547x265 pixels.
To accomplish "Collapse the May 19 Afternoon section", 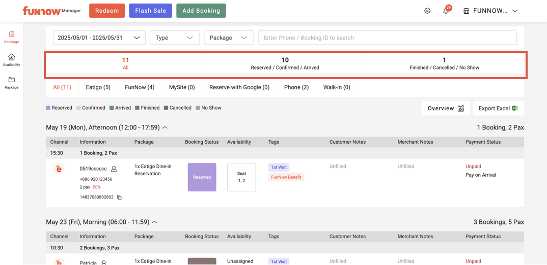I will [x=165, y=128].
